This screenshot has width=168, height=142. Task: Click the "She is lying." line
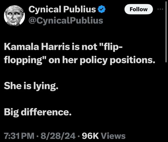pyautogui.click(x=31, y=86)
